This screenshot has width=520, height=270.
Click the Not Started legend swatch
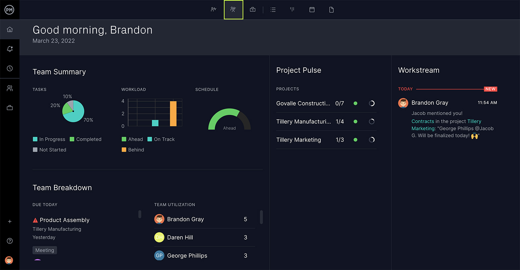[35, 150]
